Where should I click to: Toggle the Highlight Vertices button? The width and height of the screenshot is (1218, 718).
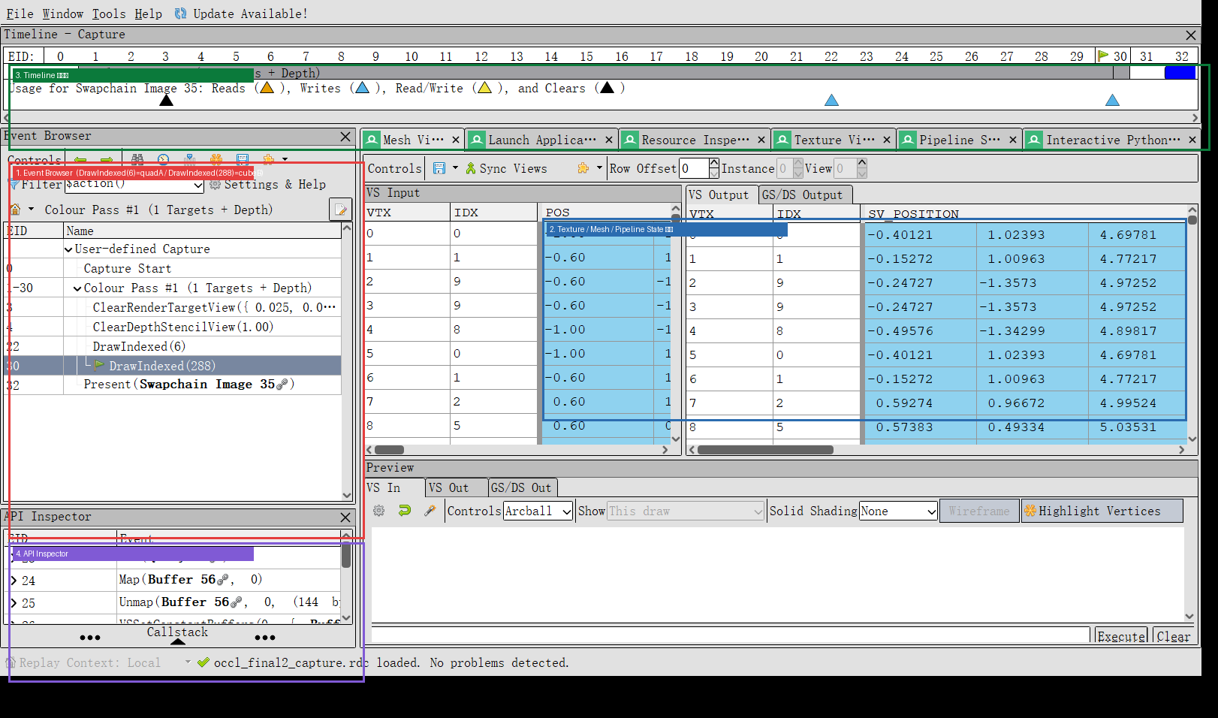[1102, 511]
